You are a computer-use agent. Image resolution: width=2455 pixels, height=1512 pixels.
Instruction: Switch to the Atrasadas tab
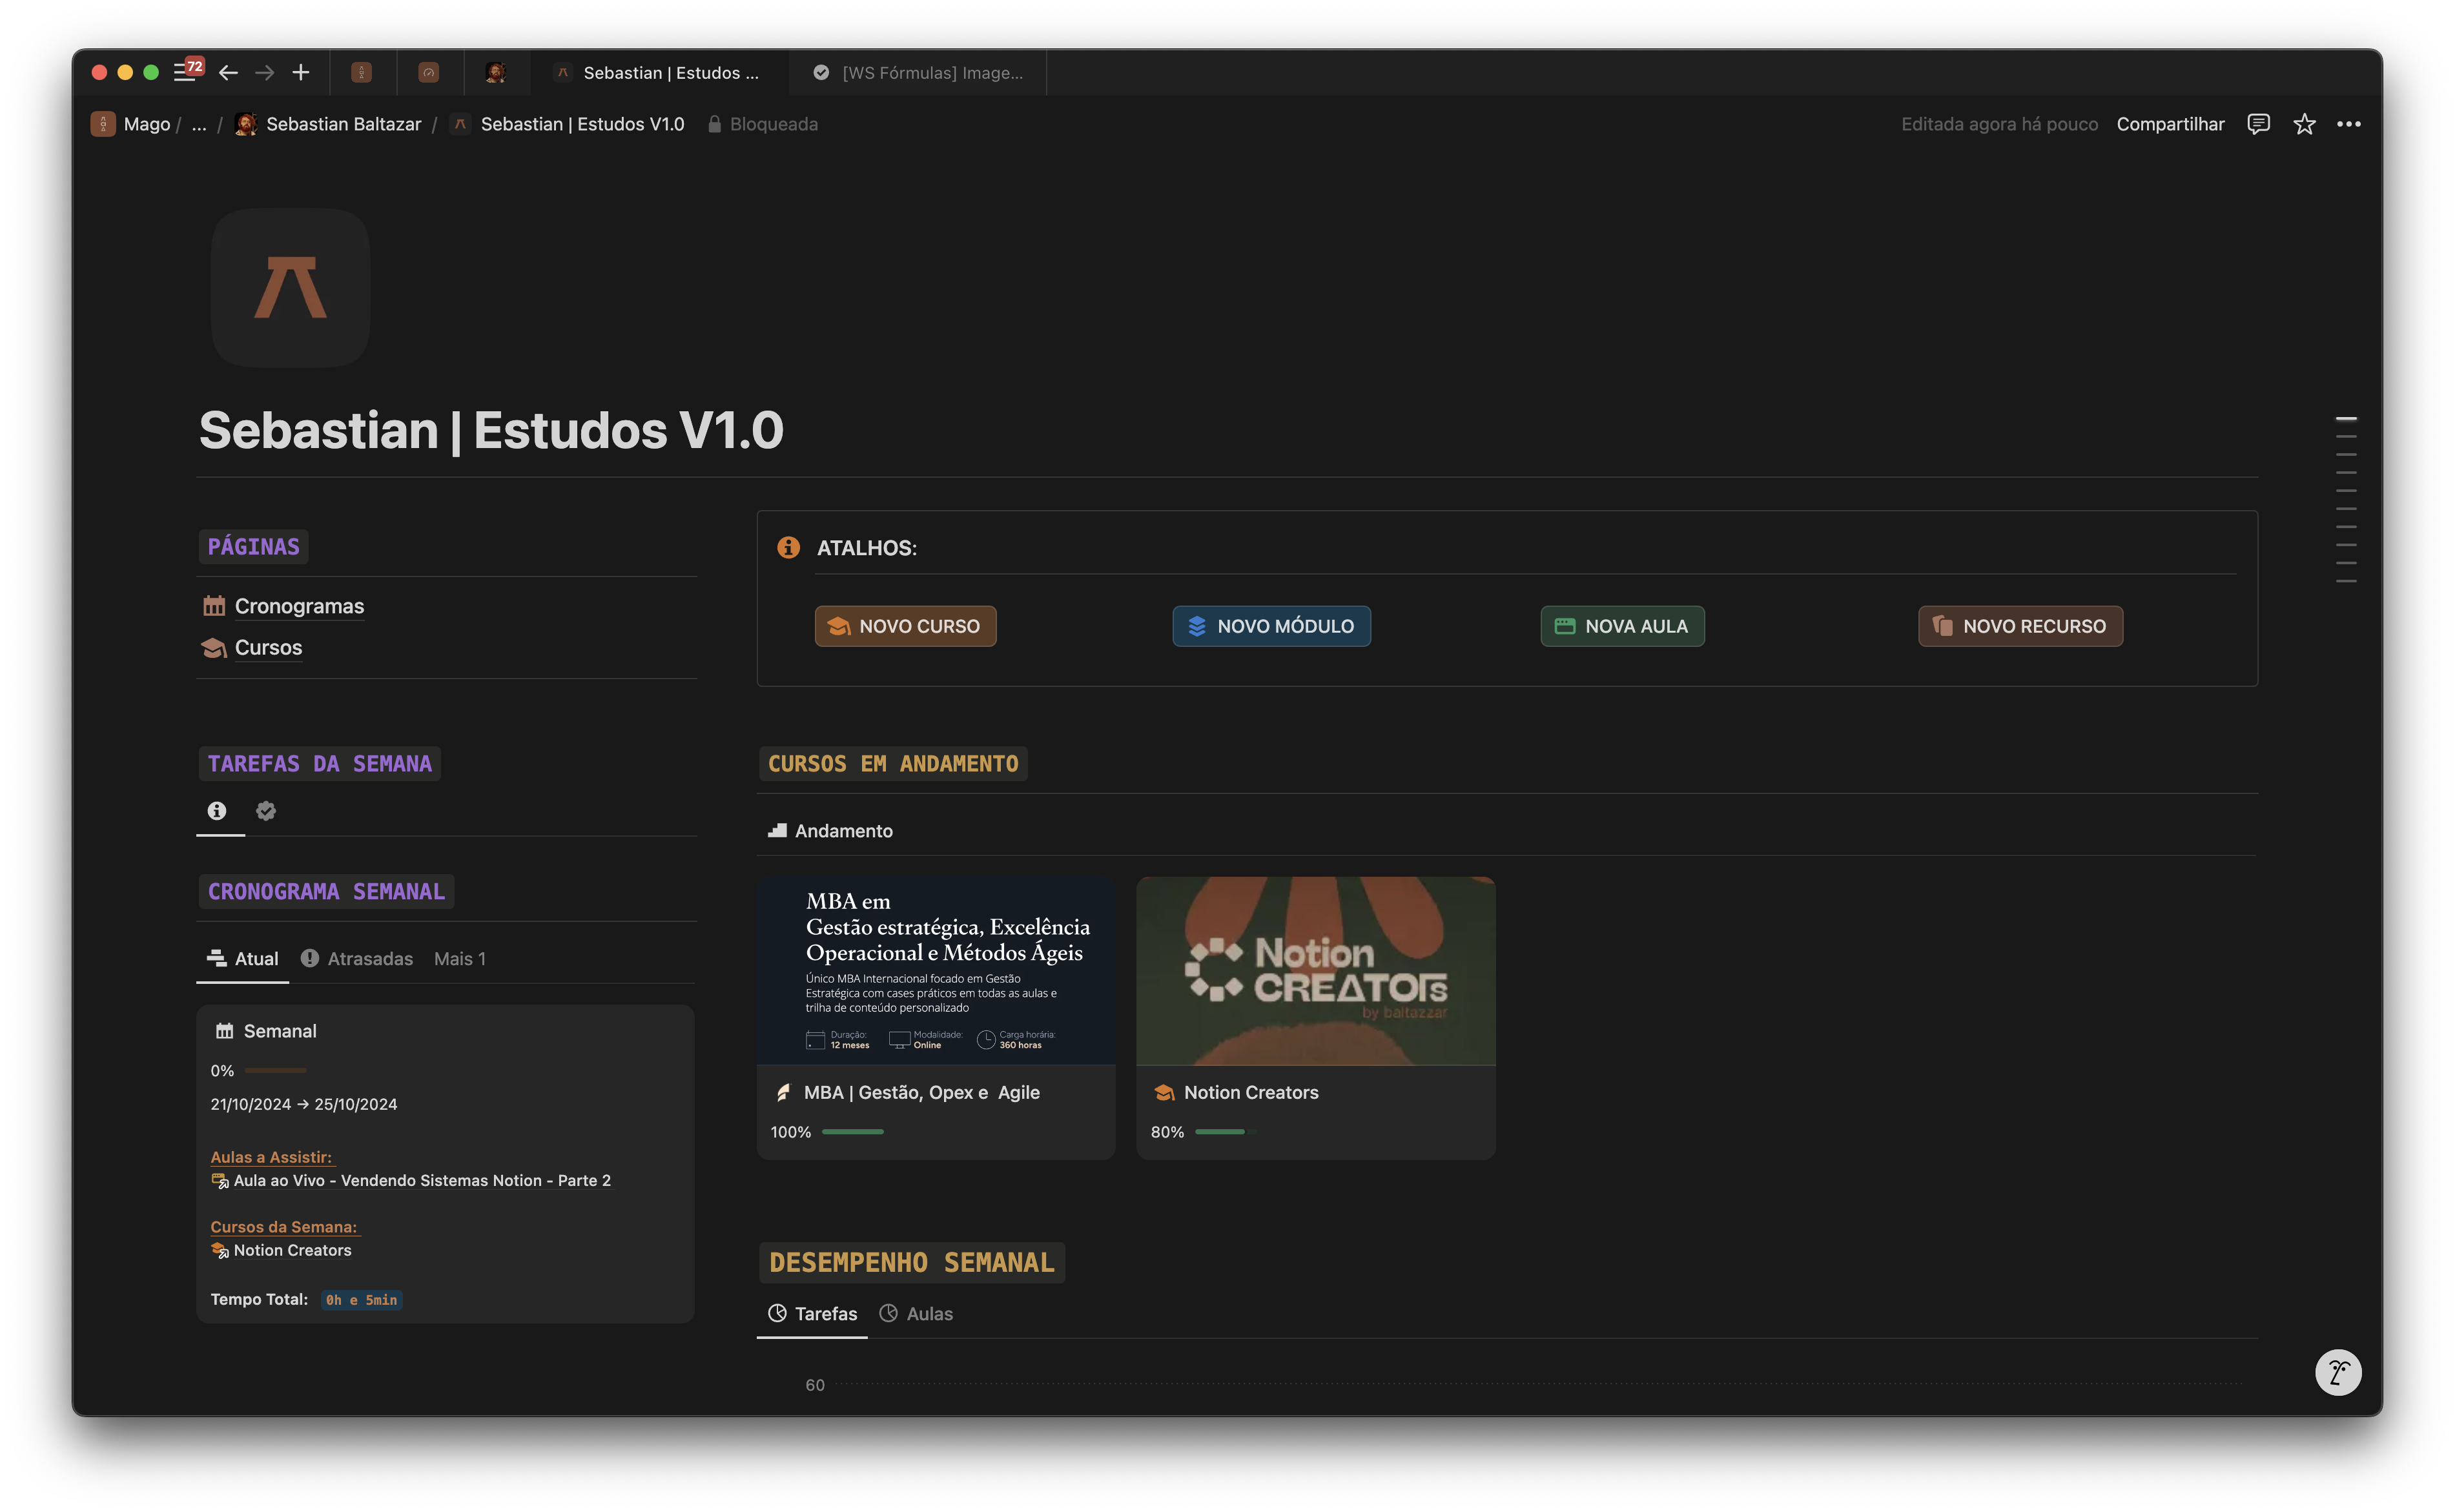tap(357, 959)
